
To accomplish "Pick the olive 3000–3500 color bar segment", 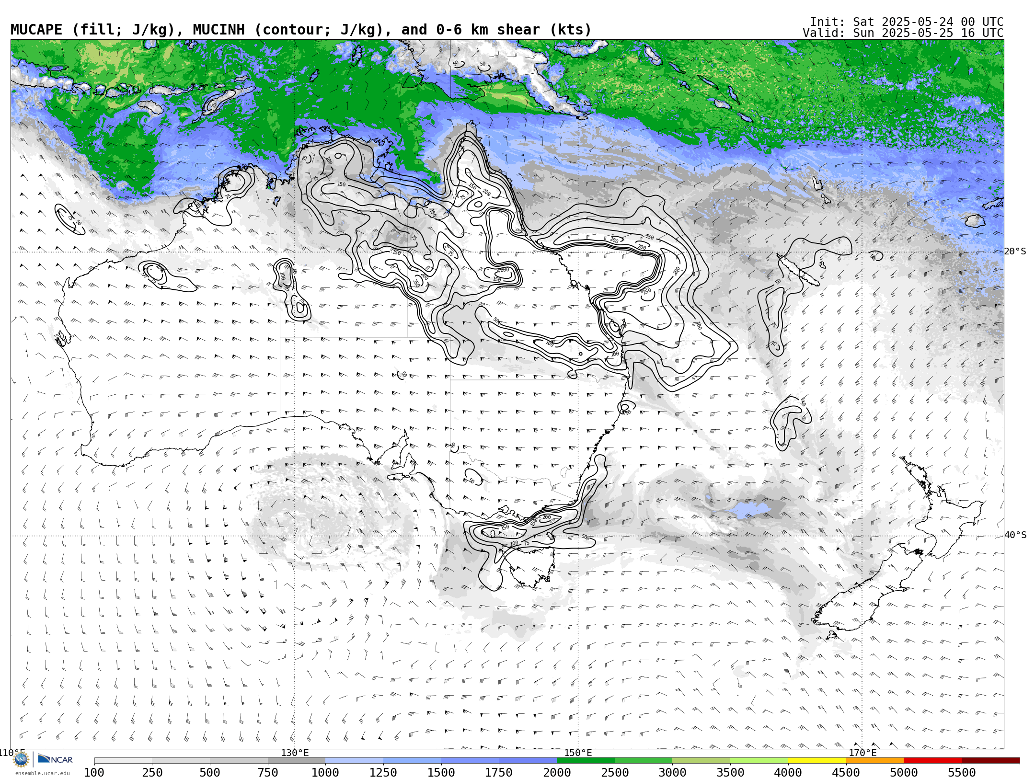I will [701, 761].
